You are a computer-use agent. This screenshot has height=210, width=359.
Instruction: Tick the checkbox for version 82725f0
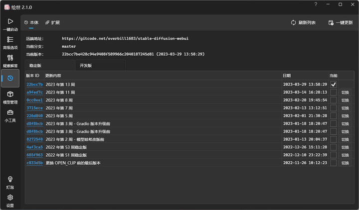[334, 139]
